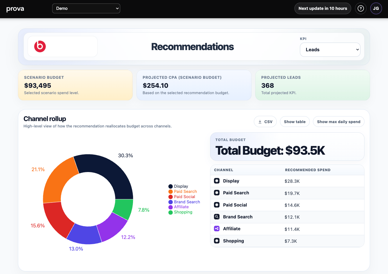The height and width of the screenshot is (274, 388).
Task: Click the 13.0% chart label
Action: click(x=76, y=249)
